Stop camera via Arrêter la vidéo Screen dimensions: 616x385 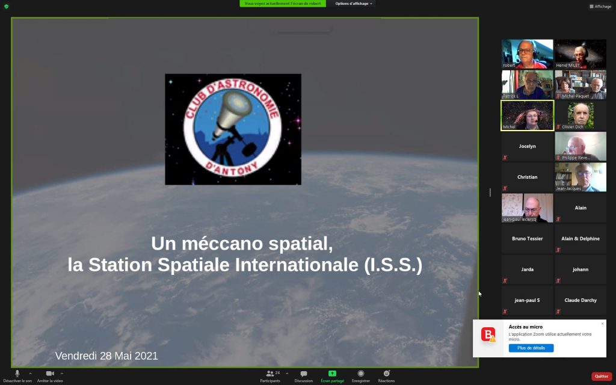click(50, 376)
